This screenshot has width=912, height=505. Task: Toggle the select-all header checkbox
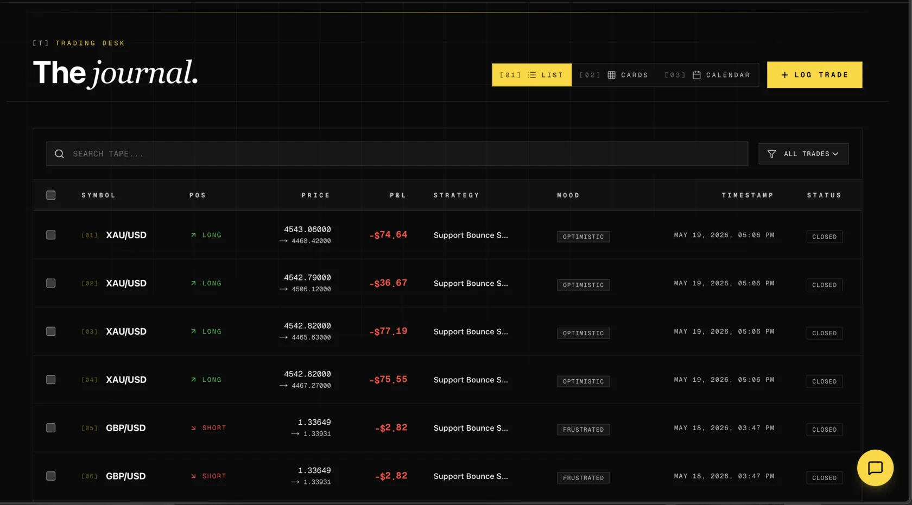[x=51, y=195]
